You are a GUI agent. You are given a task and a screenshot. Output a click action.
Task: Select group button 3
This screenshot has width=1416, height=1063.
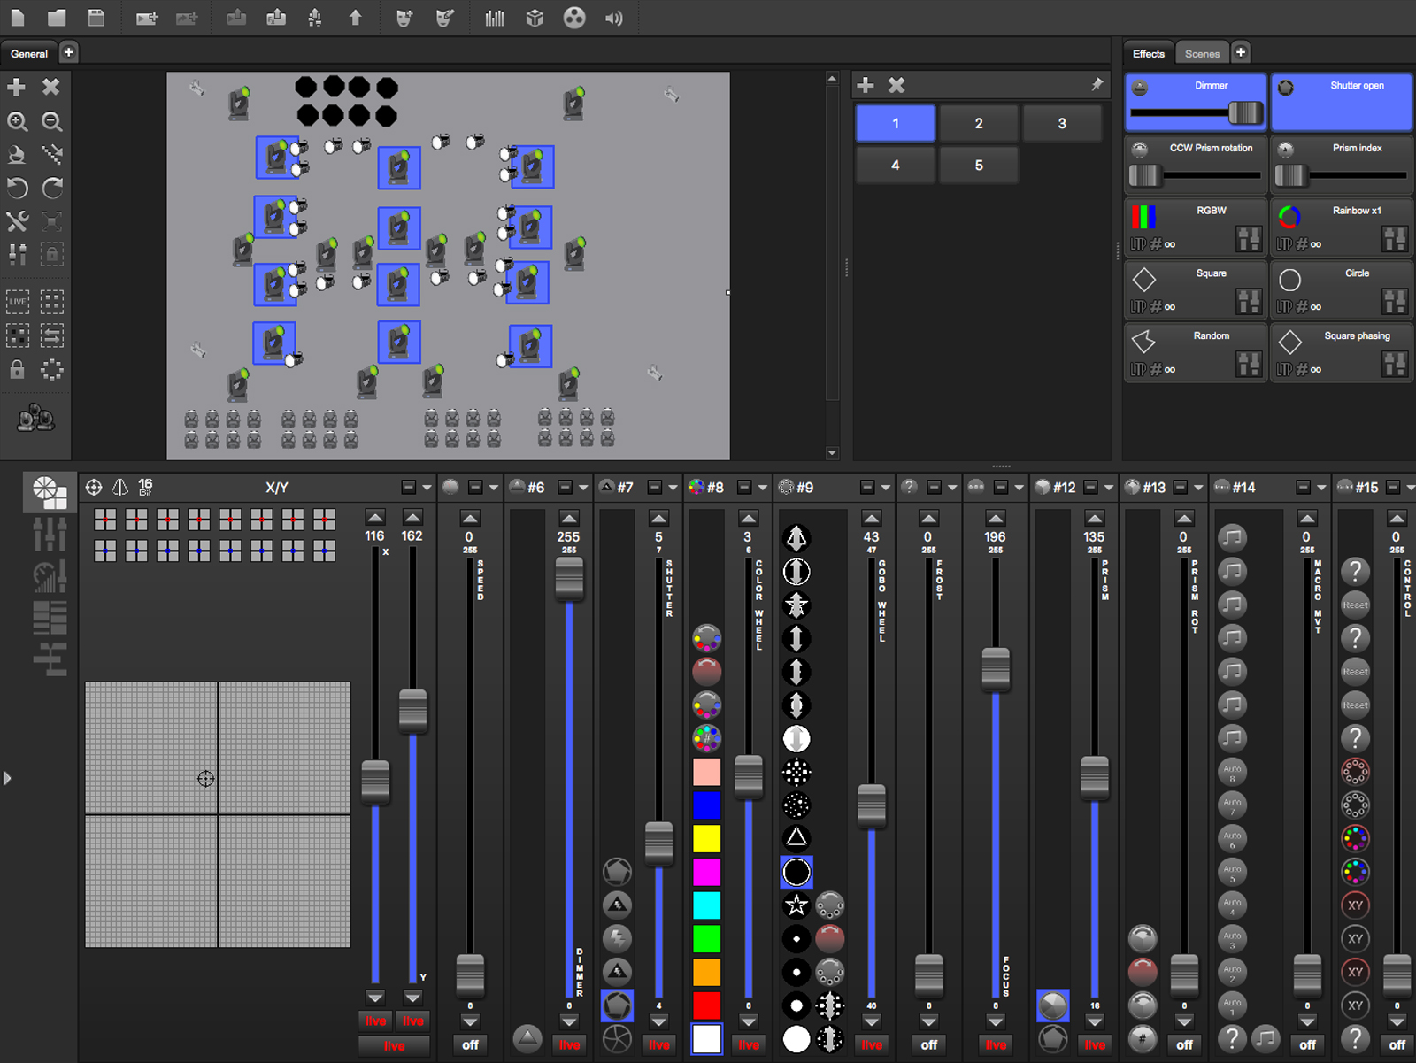tap(1061, 123)
